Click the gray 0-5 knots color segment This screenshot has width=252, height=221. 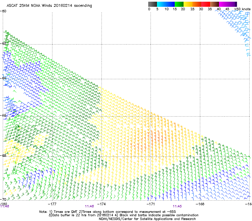pyautogui.click(x=153, y=4)
